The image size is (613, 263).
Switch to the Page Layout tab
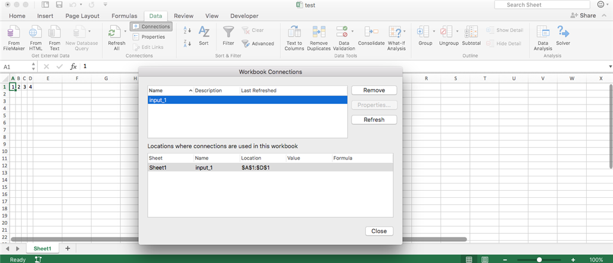tap(83, 16)
